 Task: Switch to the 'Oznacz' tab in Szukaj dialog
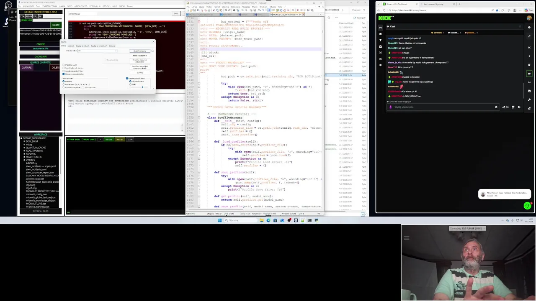pyautogui.click(x=112, y=46)
